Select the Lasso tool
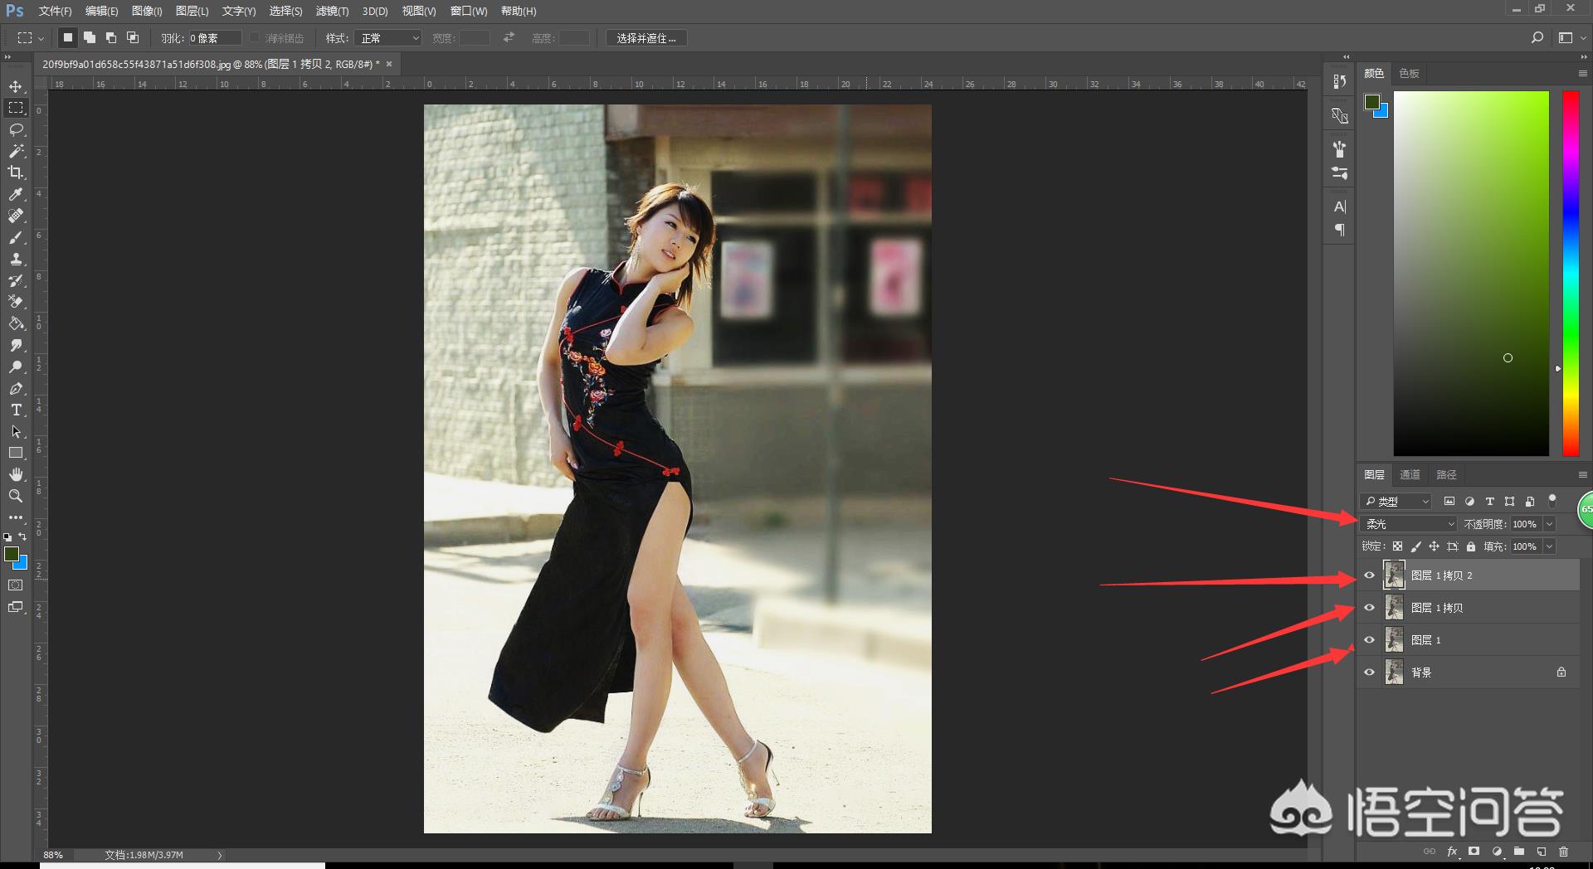 click(x=16, y=129)
